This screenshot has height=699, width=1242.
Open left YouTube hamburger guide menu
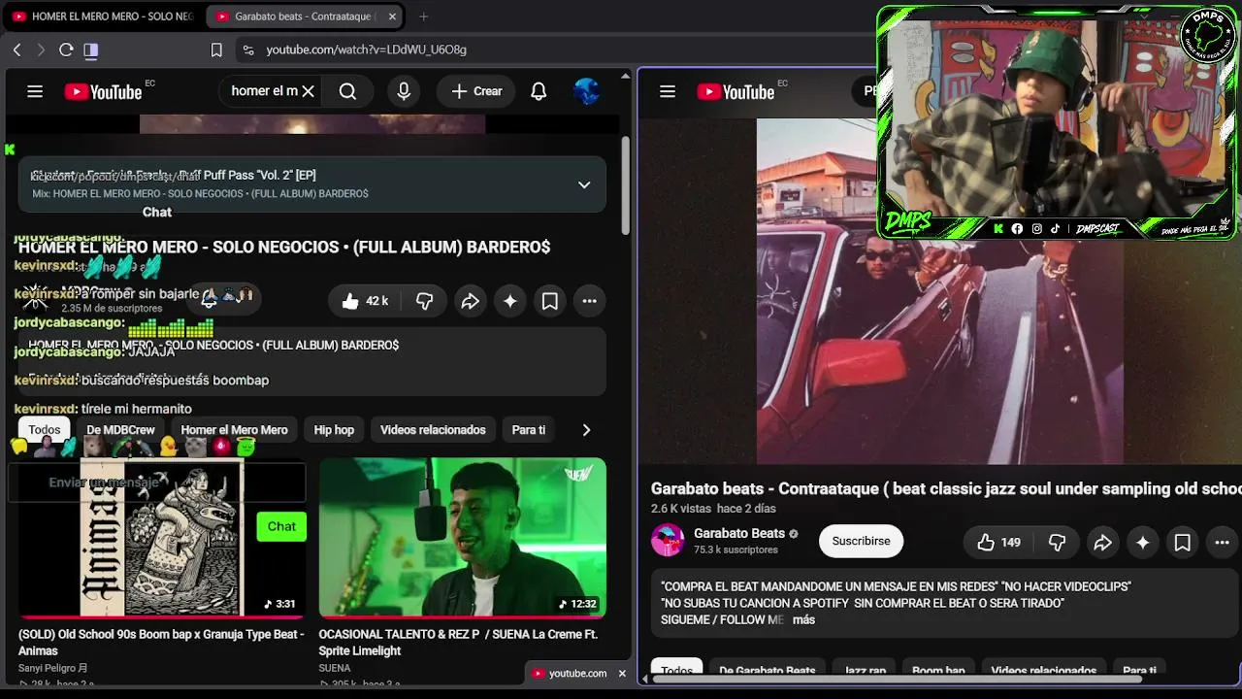tap(35, 91)
